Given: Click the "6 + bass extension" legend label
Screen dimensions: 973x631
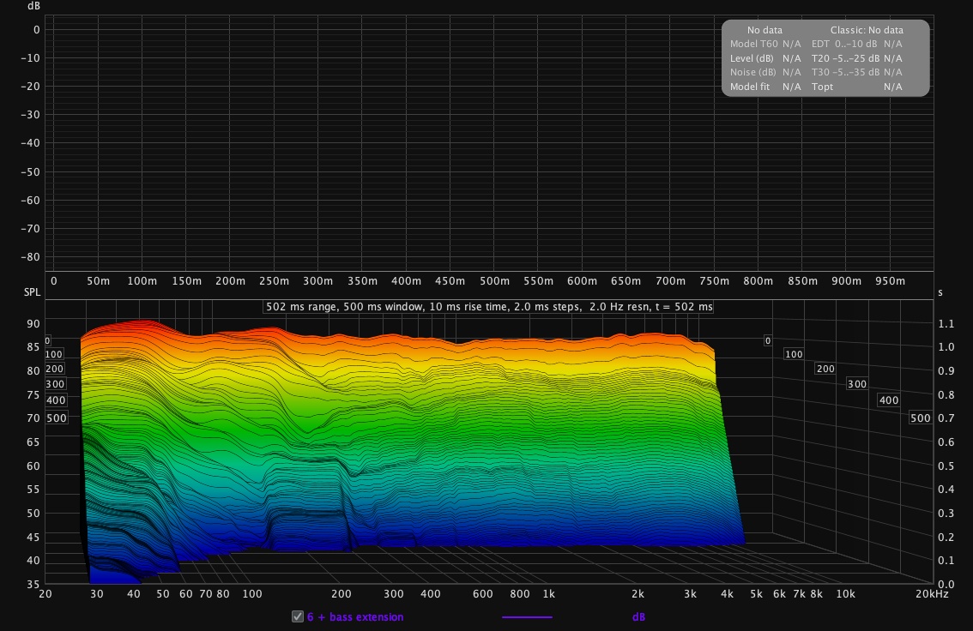Looking at the screenshot, I should click(x=355, y=616).
